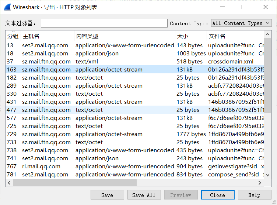The height and width of the screenshot is (205, 277).
Task: Click the 文本过滤器 label
Action: 21,23
